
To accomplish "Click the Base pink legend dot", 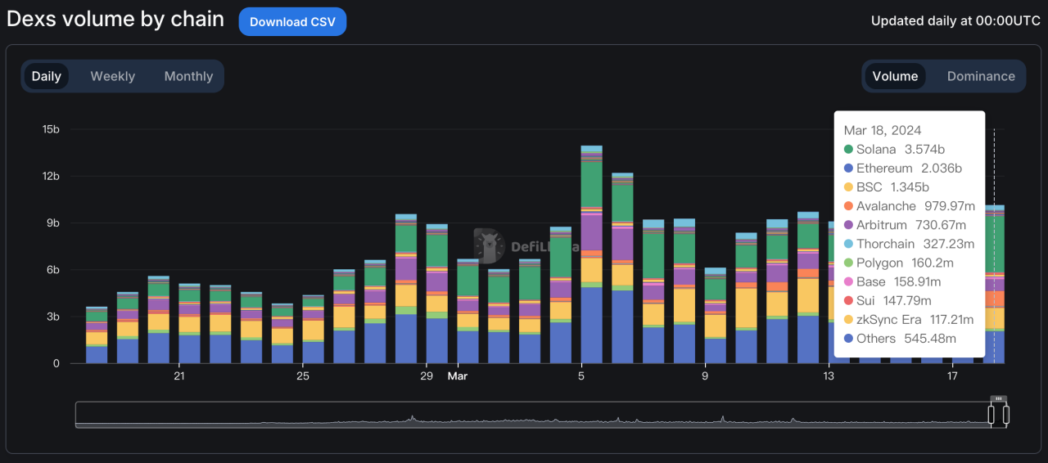I will point(848,281).
